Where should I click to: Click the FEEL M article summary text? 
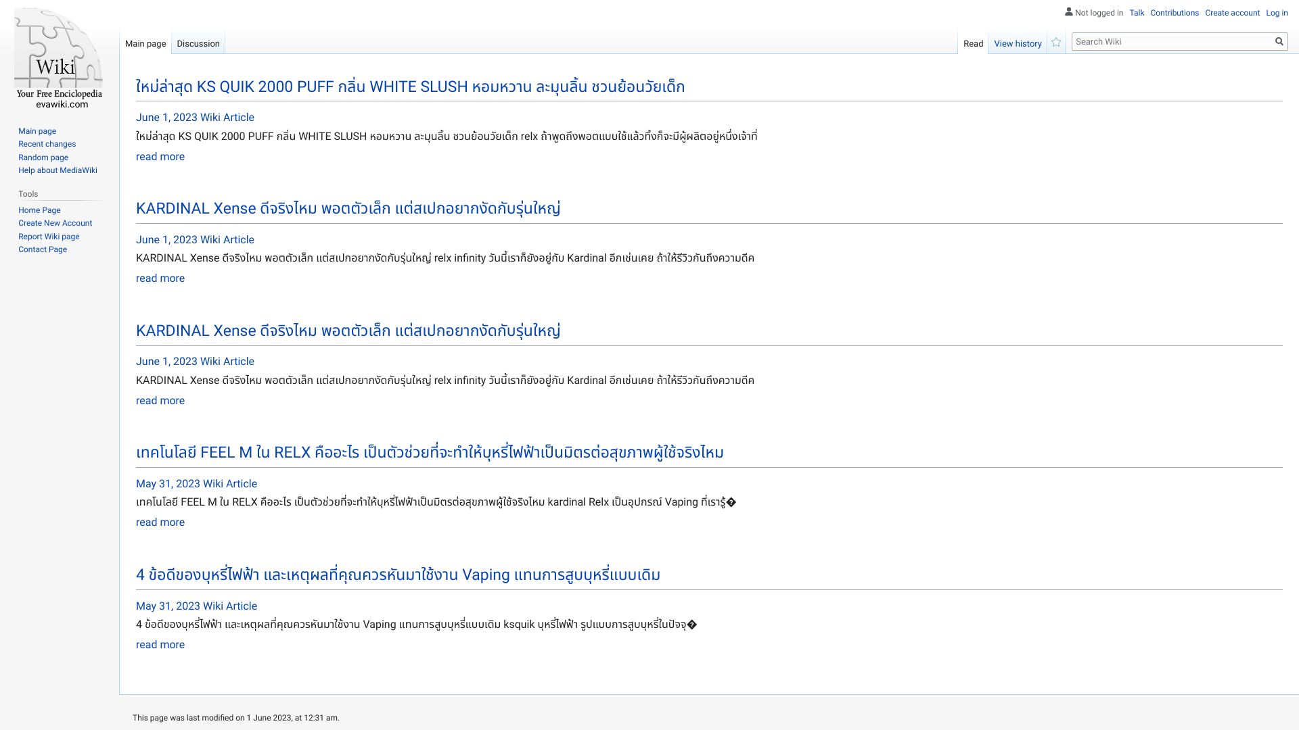coord(436,502)
